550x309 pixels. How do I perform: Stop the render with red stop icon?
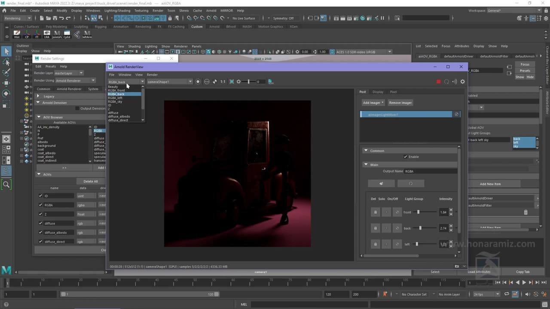(x=438, y=82)
